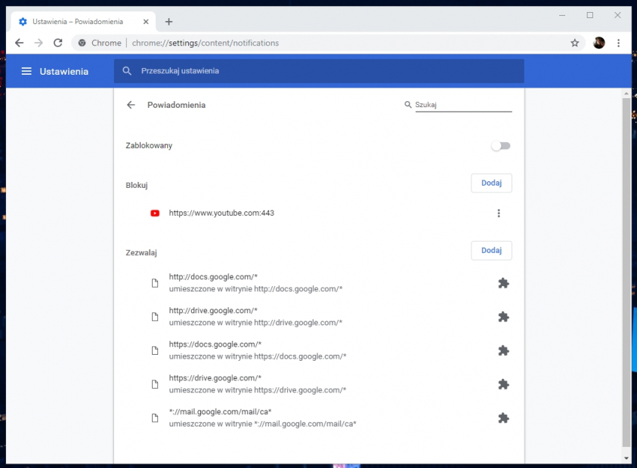Click the profile avatar in the toolbar
Image resolution: width=637 pixels, height=468 pixels.
click(598, 43)
